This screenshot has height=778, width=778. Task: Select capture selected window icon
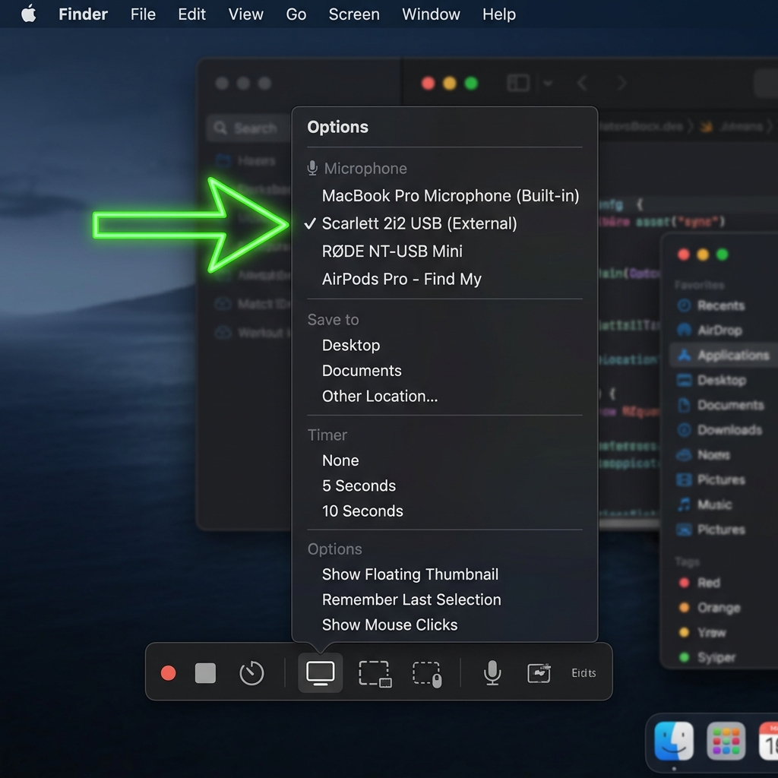(375, 673)
